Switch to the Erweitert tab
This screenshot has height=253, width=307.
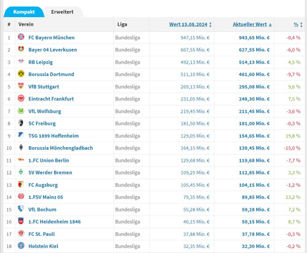click(x=62, y=12)
